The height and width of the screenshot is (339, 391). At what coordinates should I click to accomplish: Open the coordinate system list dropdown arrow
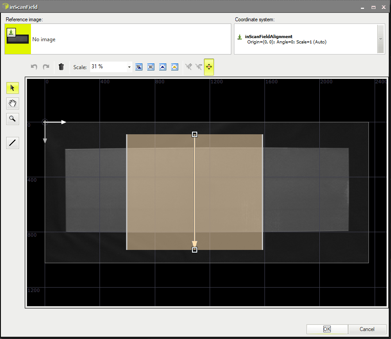[x=380, y=39]
